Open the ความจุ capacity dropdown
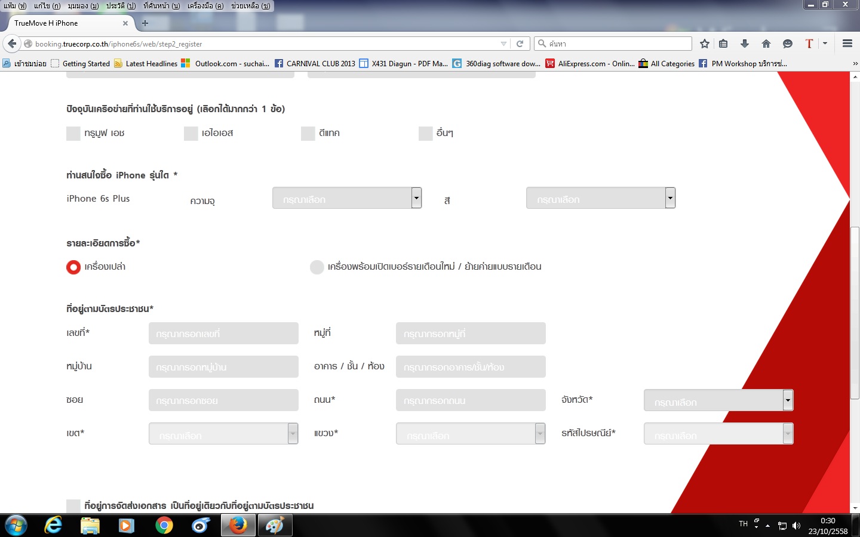This screenshot has width=860, height=537. (x=347, y=198)
